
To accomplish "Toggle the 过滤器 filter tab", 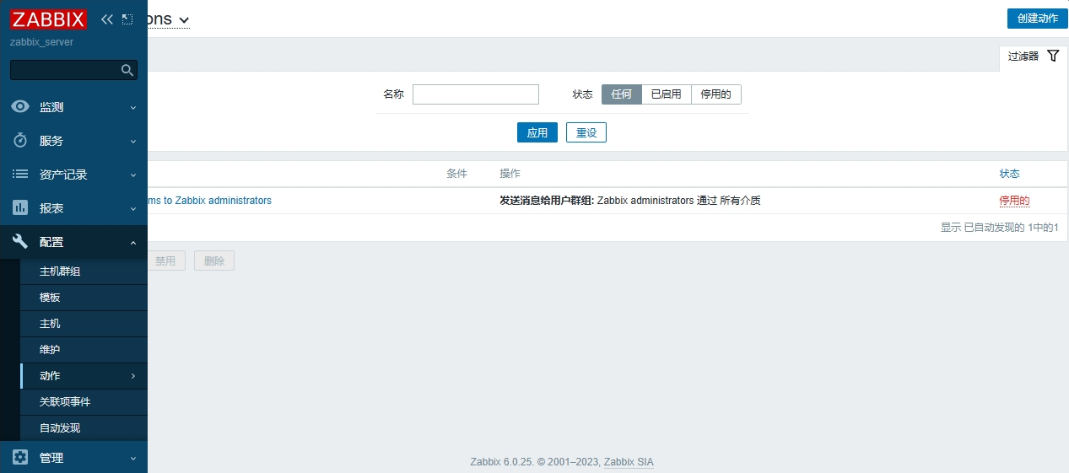I will [1033, 56].
